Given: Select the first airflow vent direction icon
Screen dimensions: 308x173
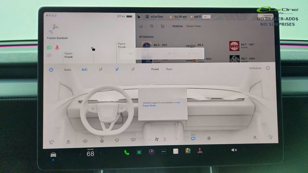Looking at the screenshot, I should point(101,69).
